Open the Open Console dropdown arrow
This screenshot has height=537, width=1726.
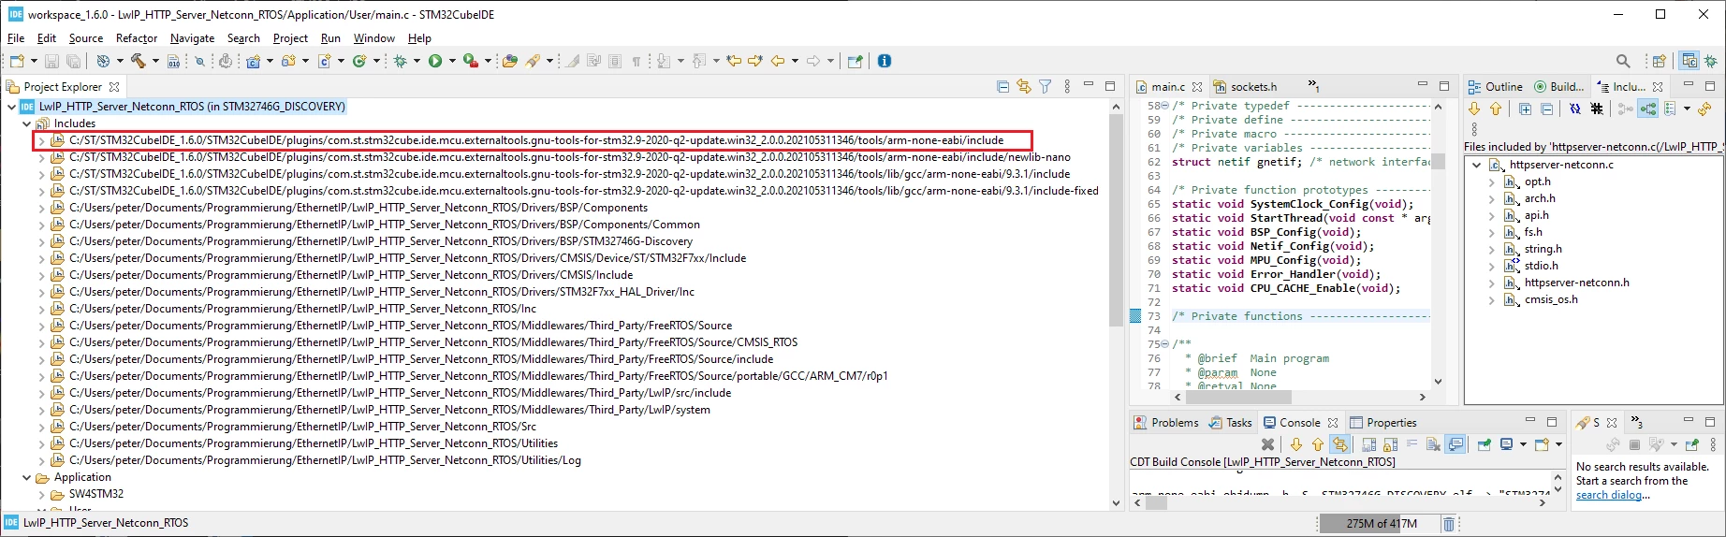pos(1558,444)
